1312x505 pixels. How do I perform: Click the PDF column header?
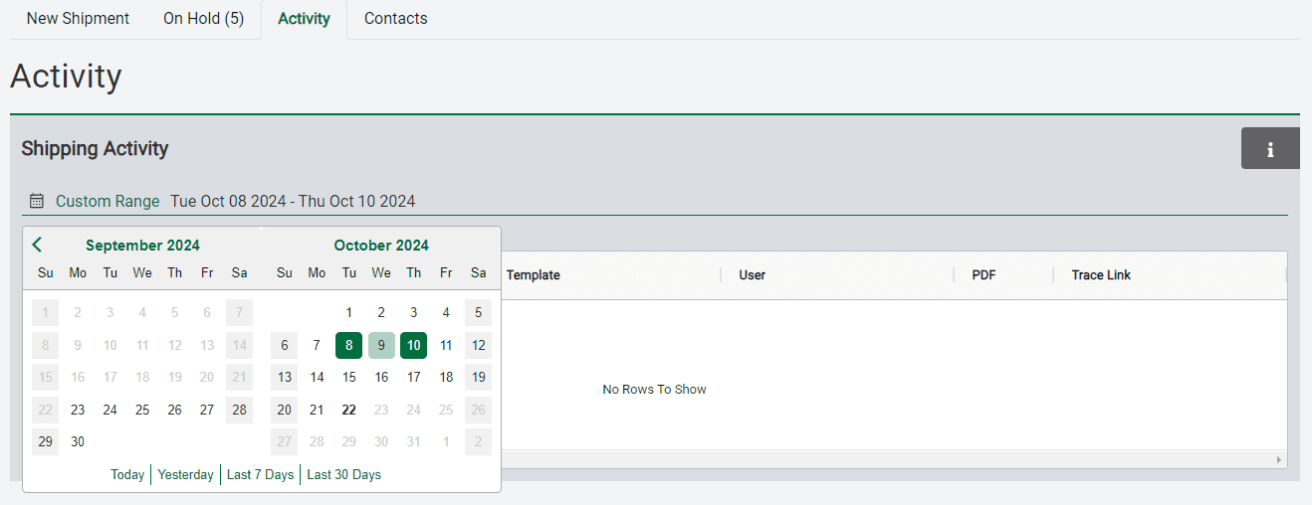point(984,275)
